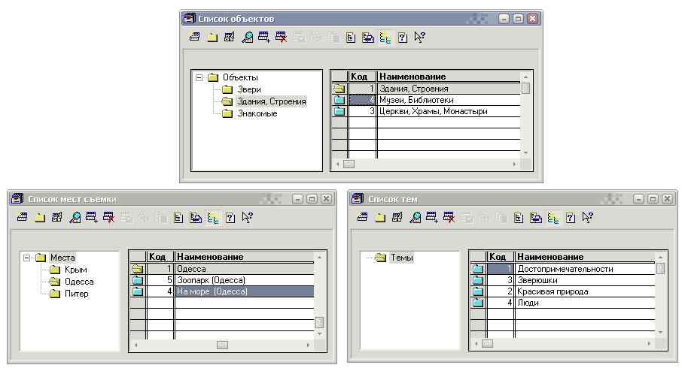Screen dimensions: 685x371
Task: Edit selected item in Список объектов toolbar
Action: click(230, 37)
